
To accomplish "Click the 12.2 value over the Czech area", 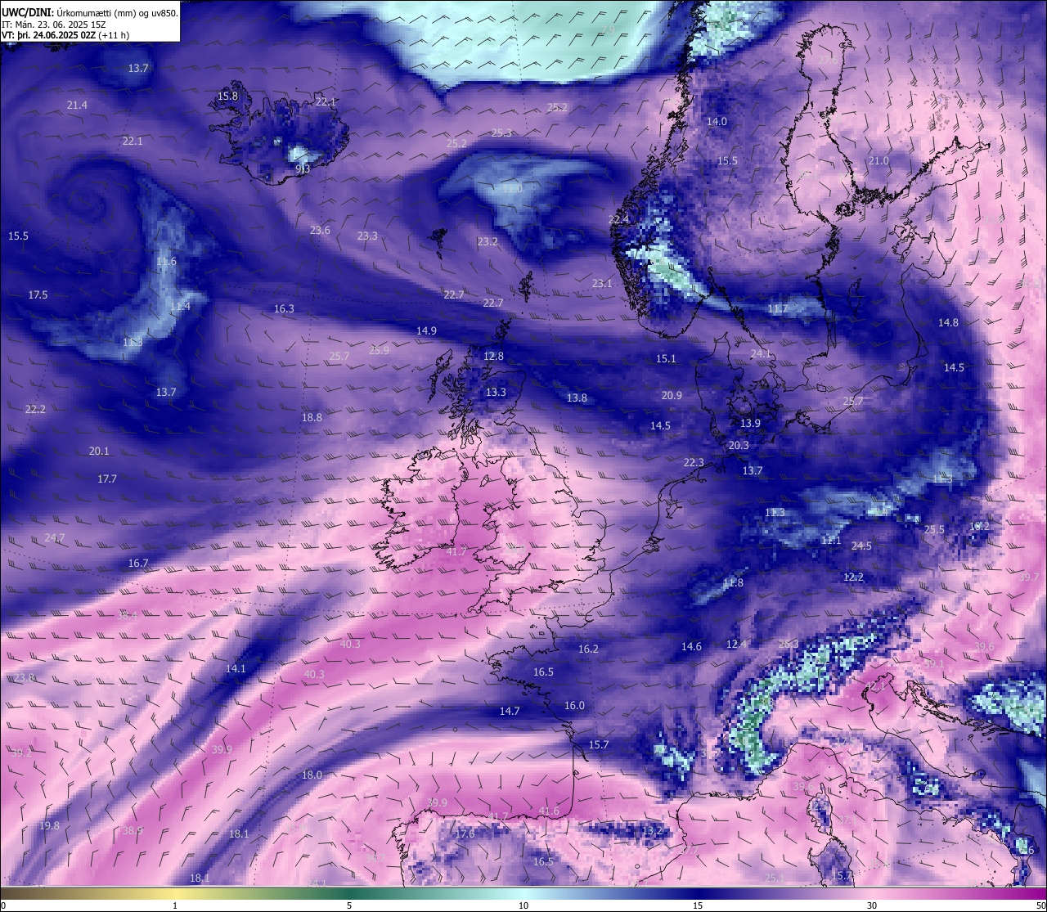I will [853, 577].
